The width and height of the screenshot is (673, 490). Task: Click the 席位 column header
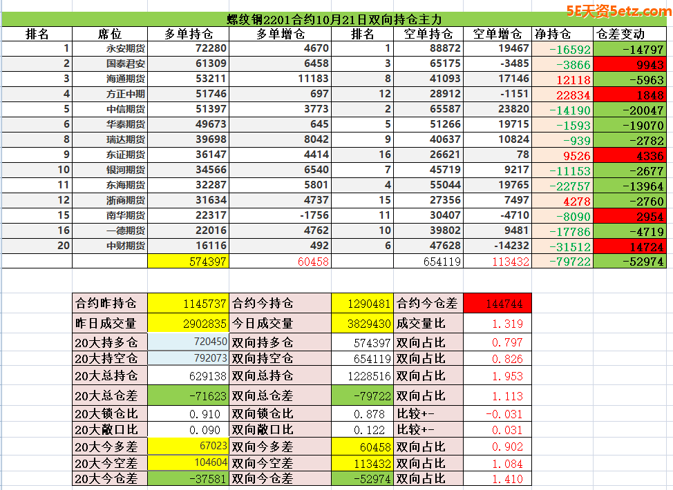pos(110,34)
